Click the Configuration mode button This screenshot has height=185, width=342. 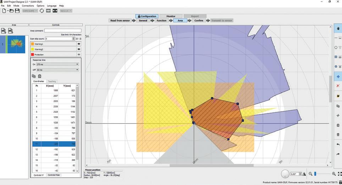pyautogui.click(x=147, y=16)
